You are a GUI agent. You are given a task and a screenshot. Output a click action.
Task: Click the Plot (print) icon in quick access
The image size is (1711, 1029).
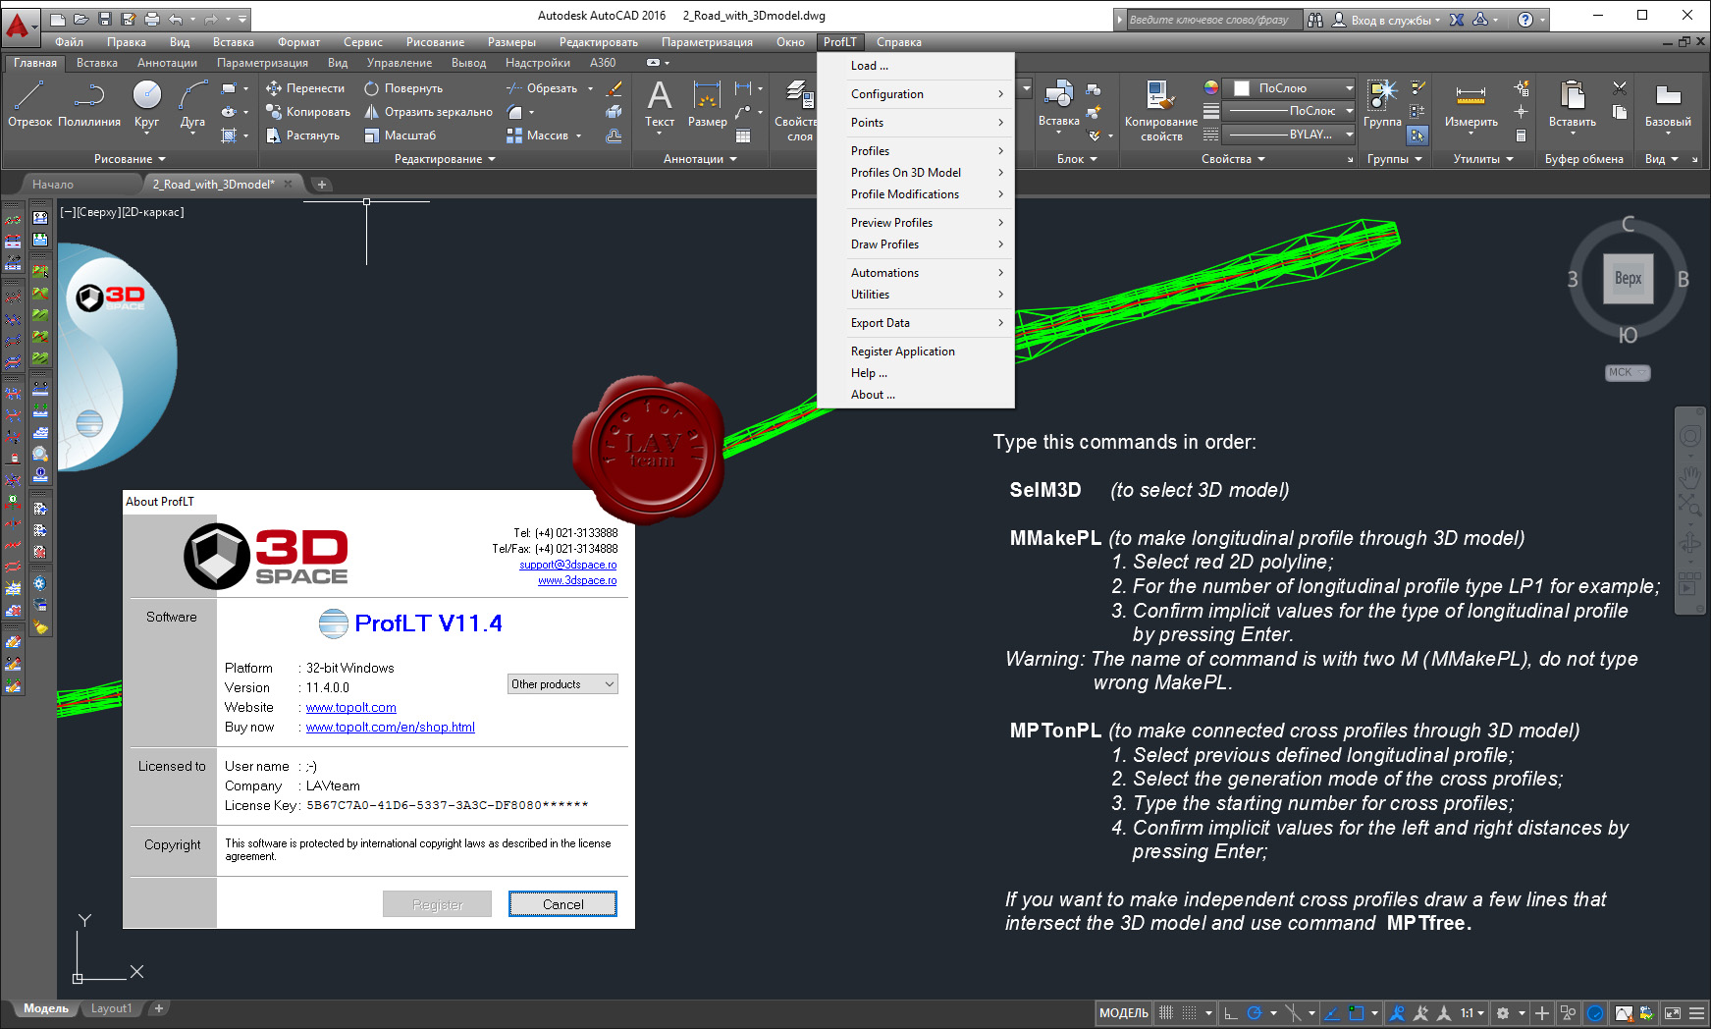pos(152,19)
